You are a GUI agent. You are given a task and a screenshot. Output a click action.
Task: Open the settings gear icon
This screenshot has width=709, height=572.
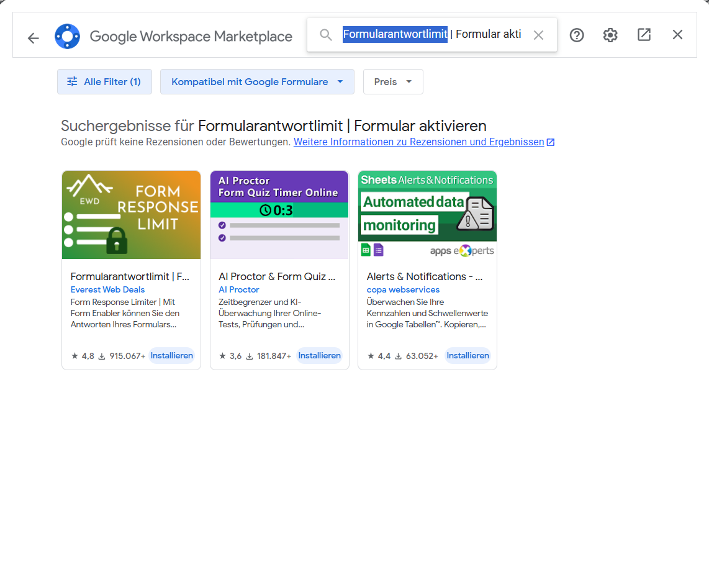pos(610,35)
